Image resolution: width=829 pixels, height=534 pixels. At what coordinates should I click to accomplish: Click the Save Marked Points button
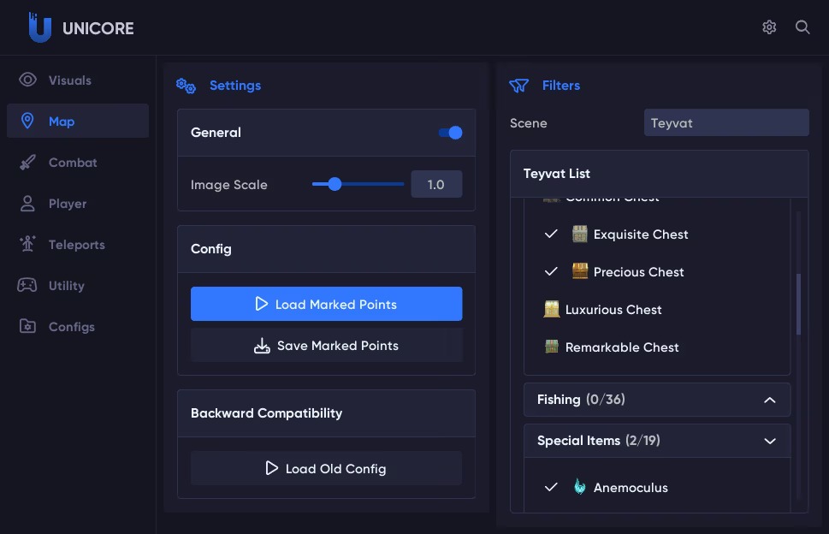pos(326,345)
